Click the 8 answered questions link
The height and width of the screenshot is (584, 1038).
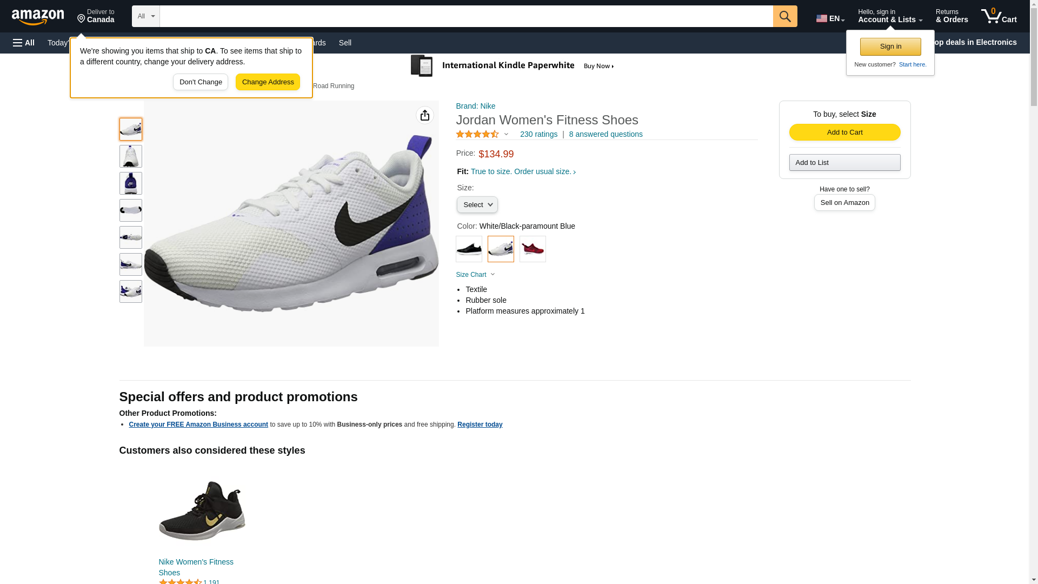coord(605,134)
